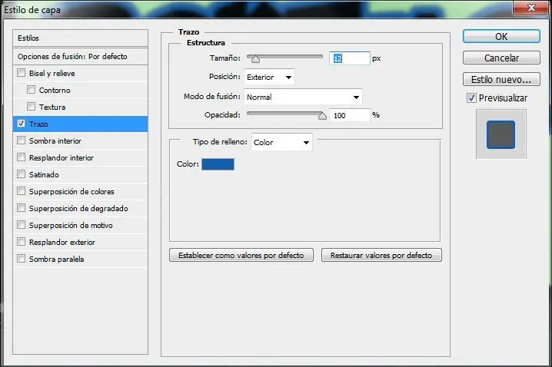Select the Estilos header row

point(80,38)
